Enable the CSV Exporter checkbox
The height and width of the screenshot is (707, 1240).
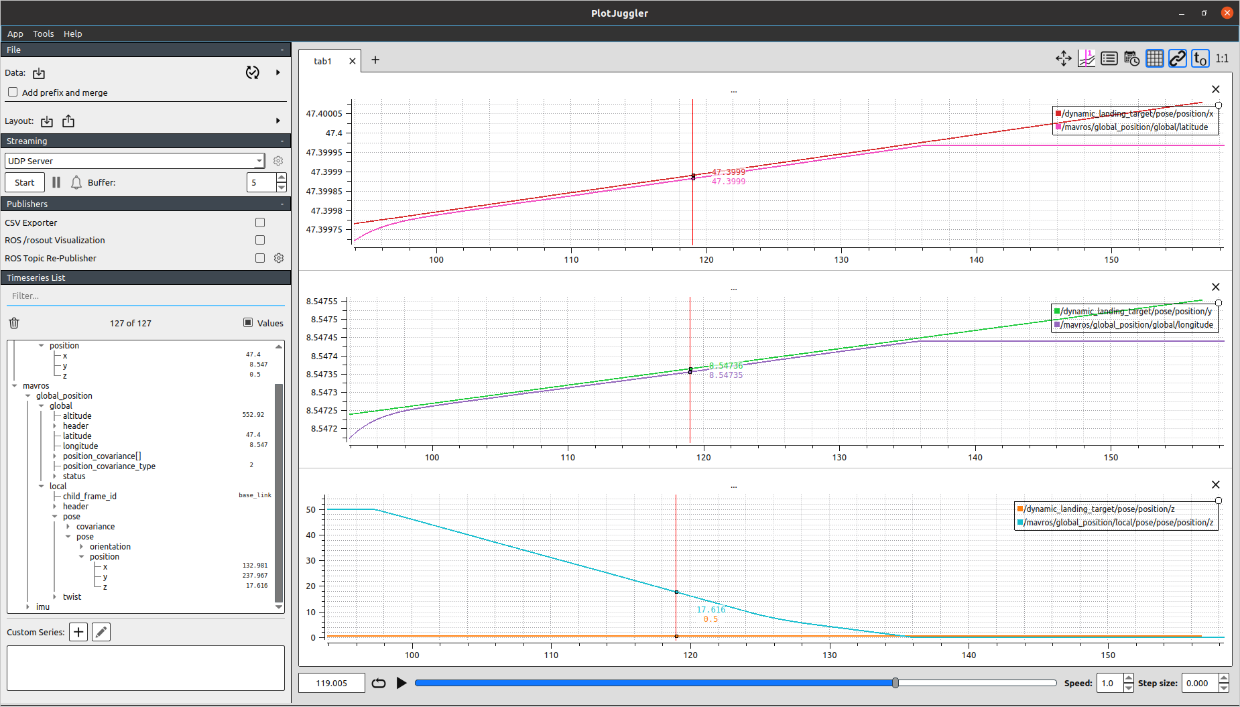point(260,222)
